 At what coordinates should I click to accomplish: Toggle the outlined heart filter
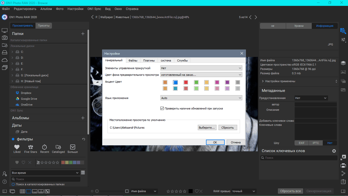point(23,162)
